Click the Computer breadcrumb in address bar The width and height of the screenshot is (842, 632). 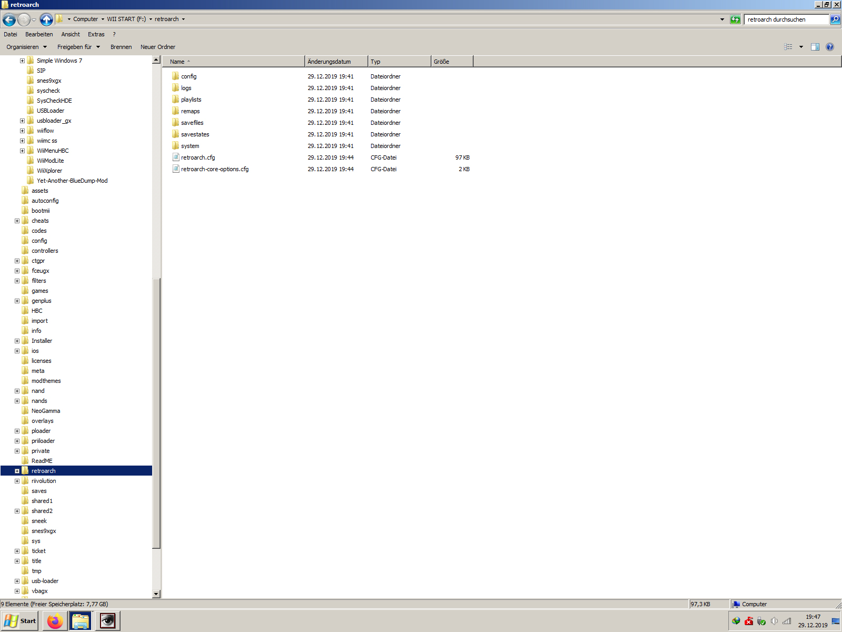(x=85, y=19)
